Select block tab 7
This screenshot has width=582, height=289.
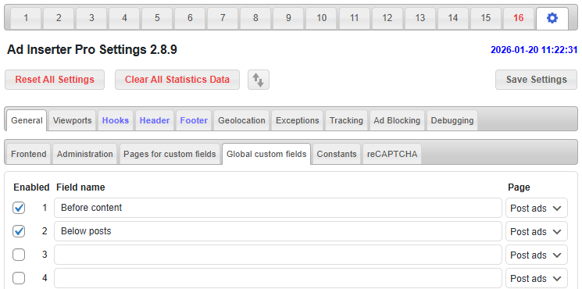pos(223,18)
